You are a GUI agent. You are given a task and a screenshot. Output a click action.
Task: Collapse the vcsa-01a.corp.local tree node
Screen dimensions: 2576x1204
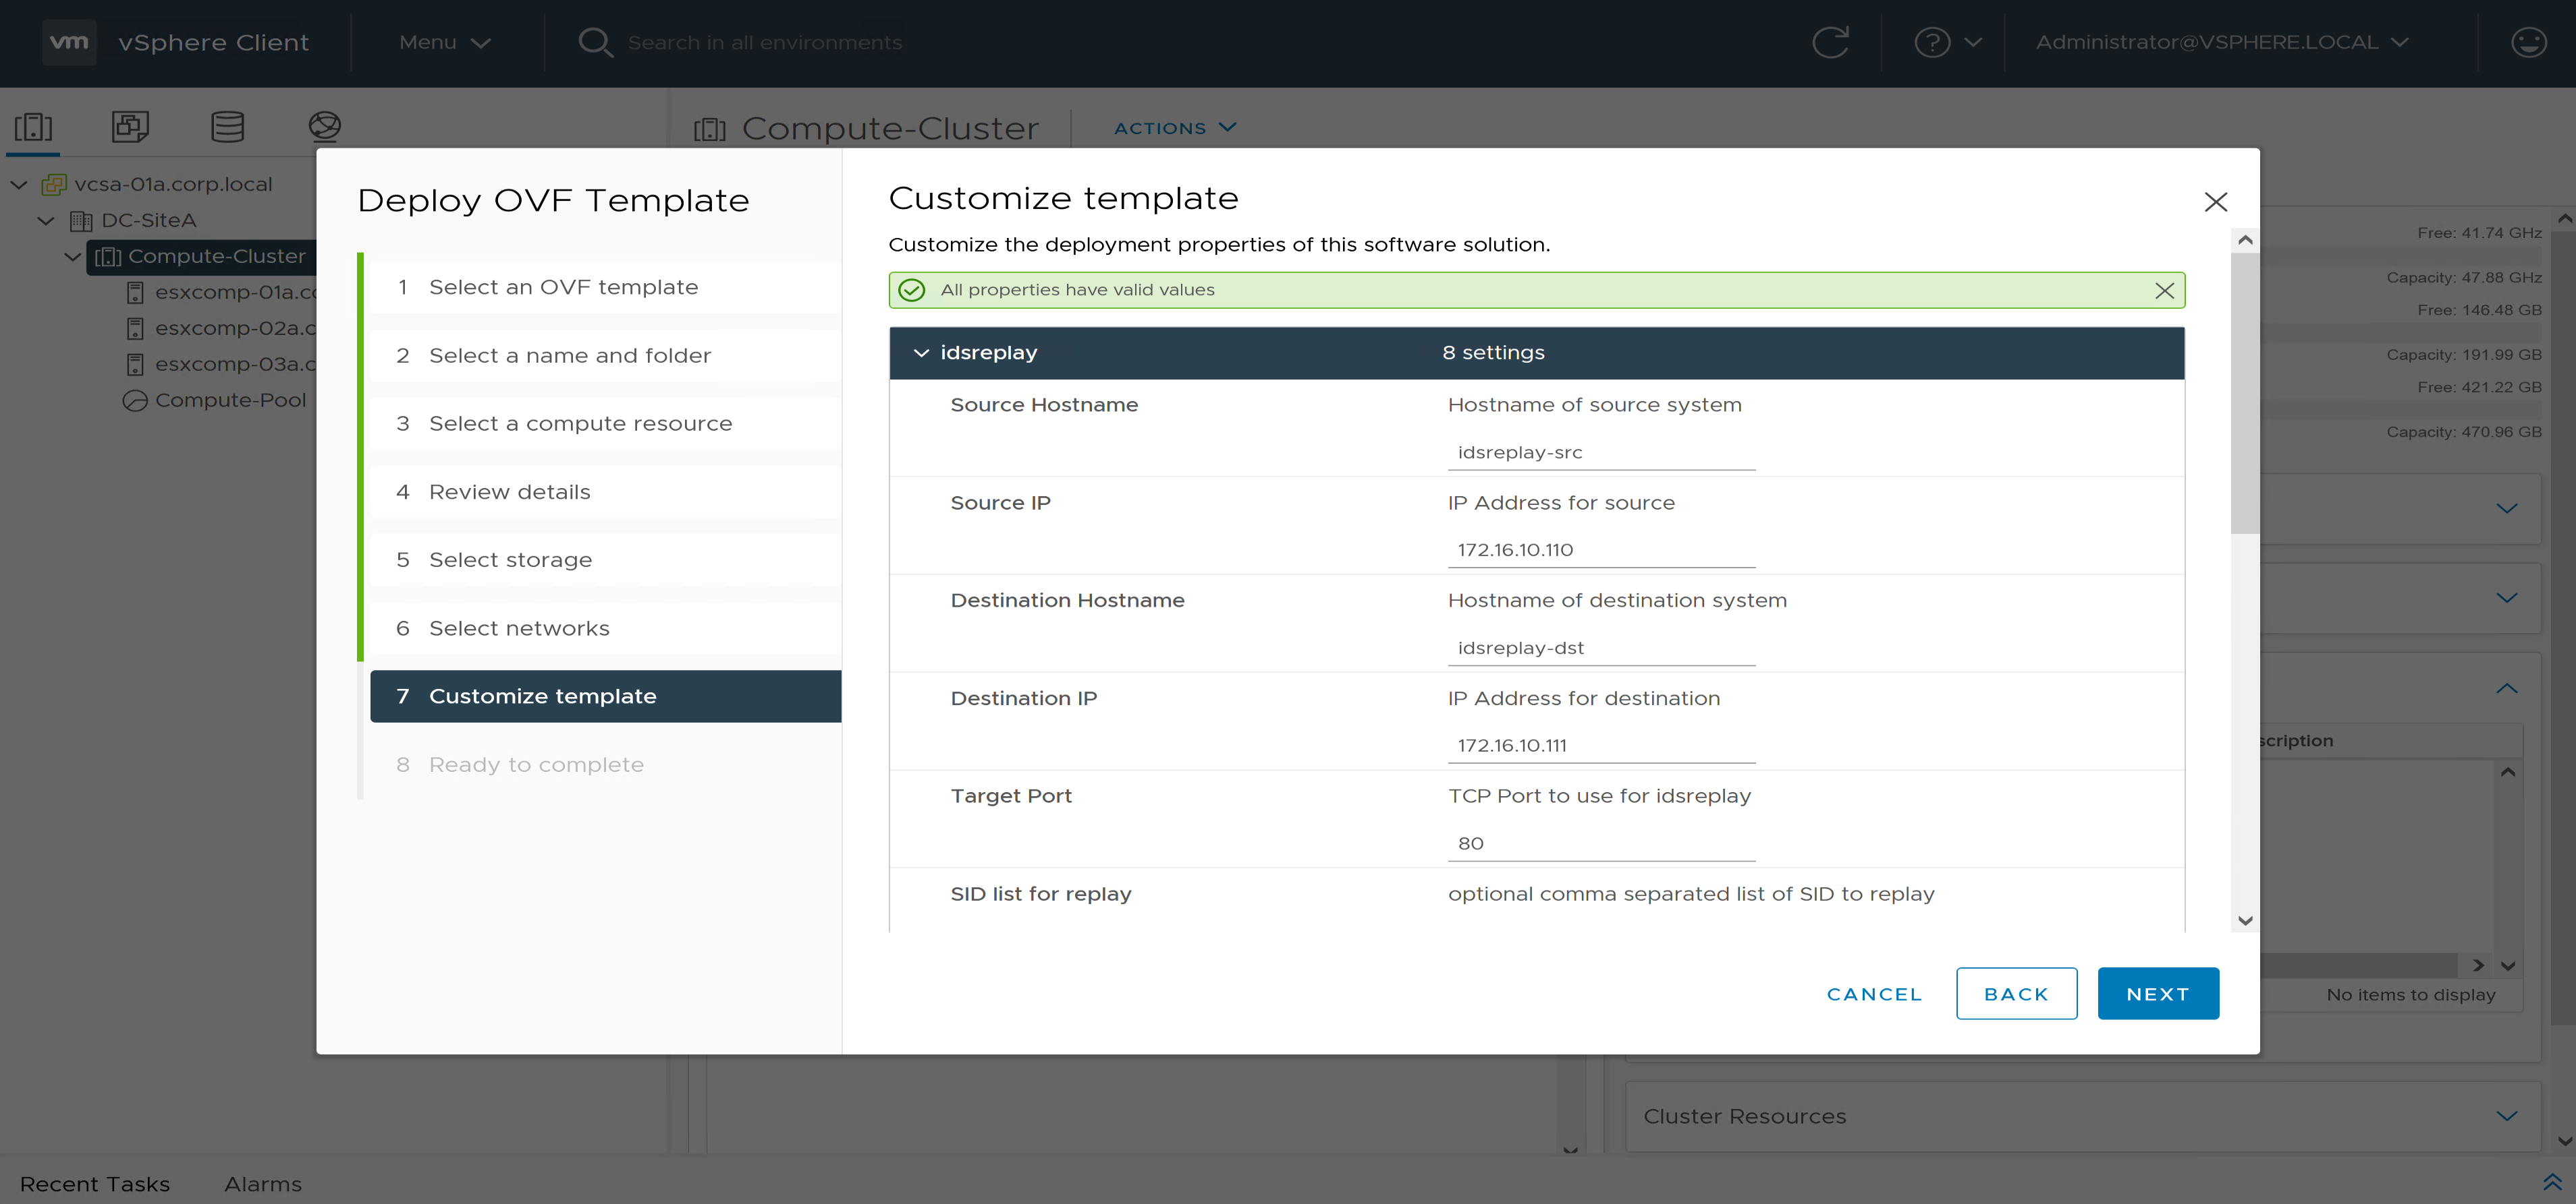(x=19, y=185)
